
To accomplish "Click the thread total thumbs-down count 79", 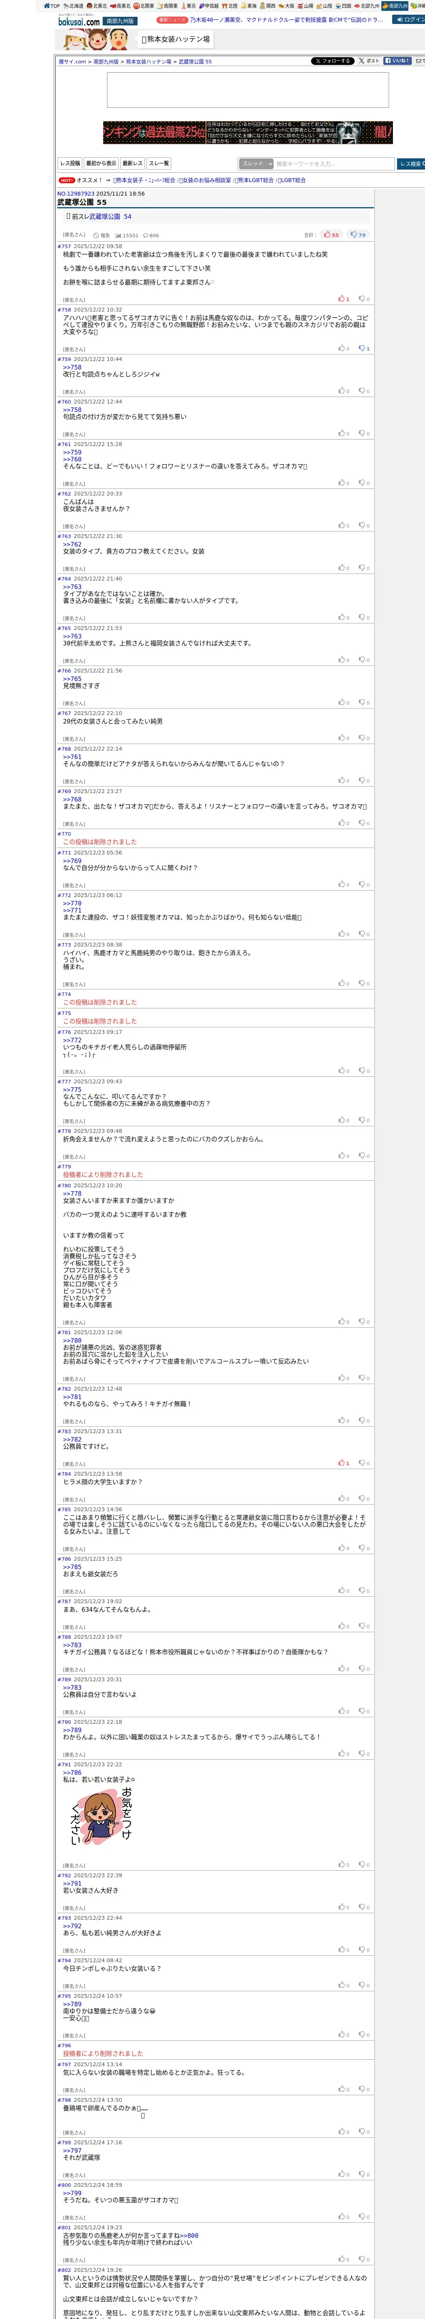I will click(357, 235).
